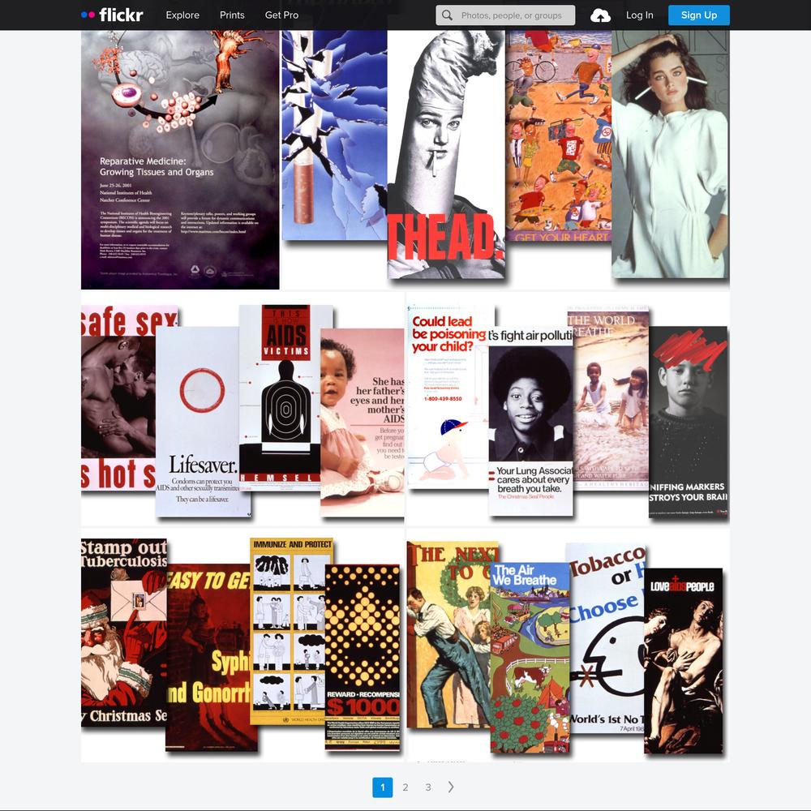Screen dimensions: 811x811
Task: Open the Immunize and Protect poster
Action: [292, 631]
